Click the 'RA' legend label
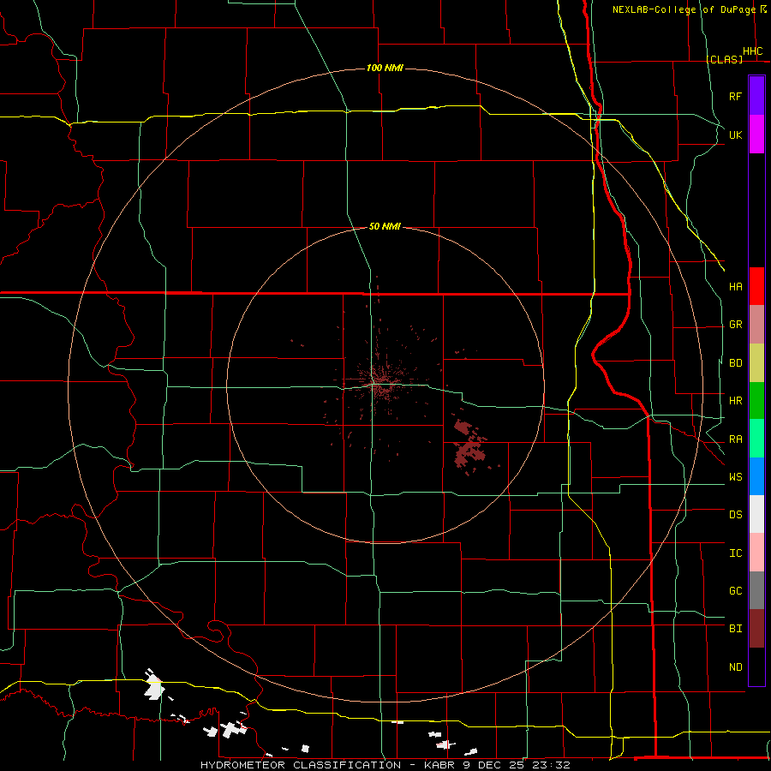771x771 pixels. [736, 439]
